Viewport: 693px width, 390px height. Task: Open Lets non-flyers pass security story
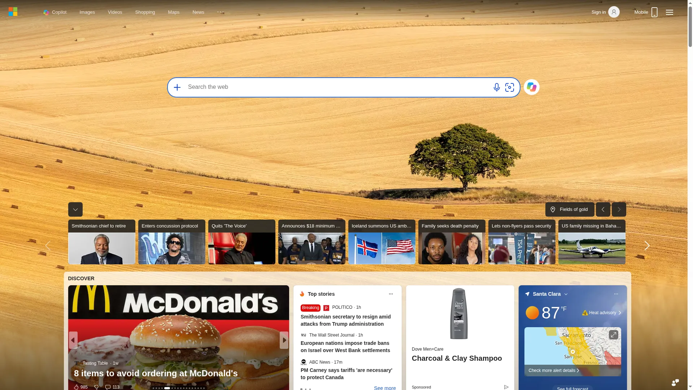522,242
